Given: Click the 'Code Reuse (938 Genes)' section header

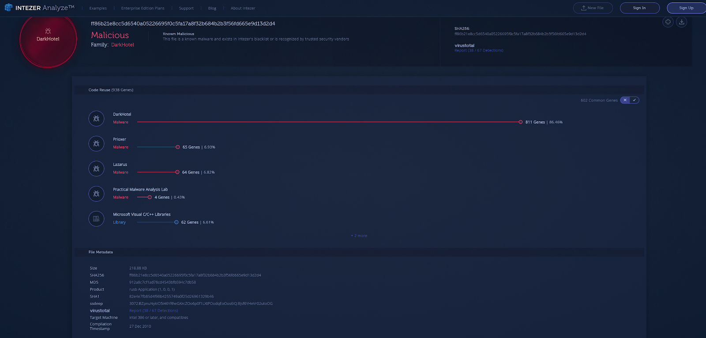Looking at the screenshot, I should point(111,90).
